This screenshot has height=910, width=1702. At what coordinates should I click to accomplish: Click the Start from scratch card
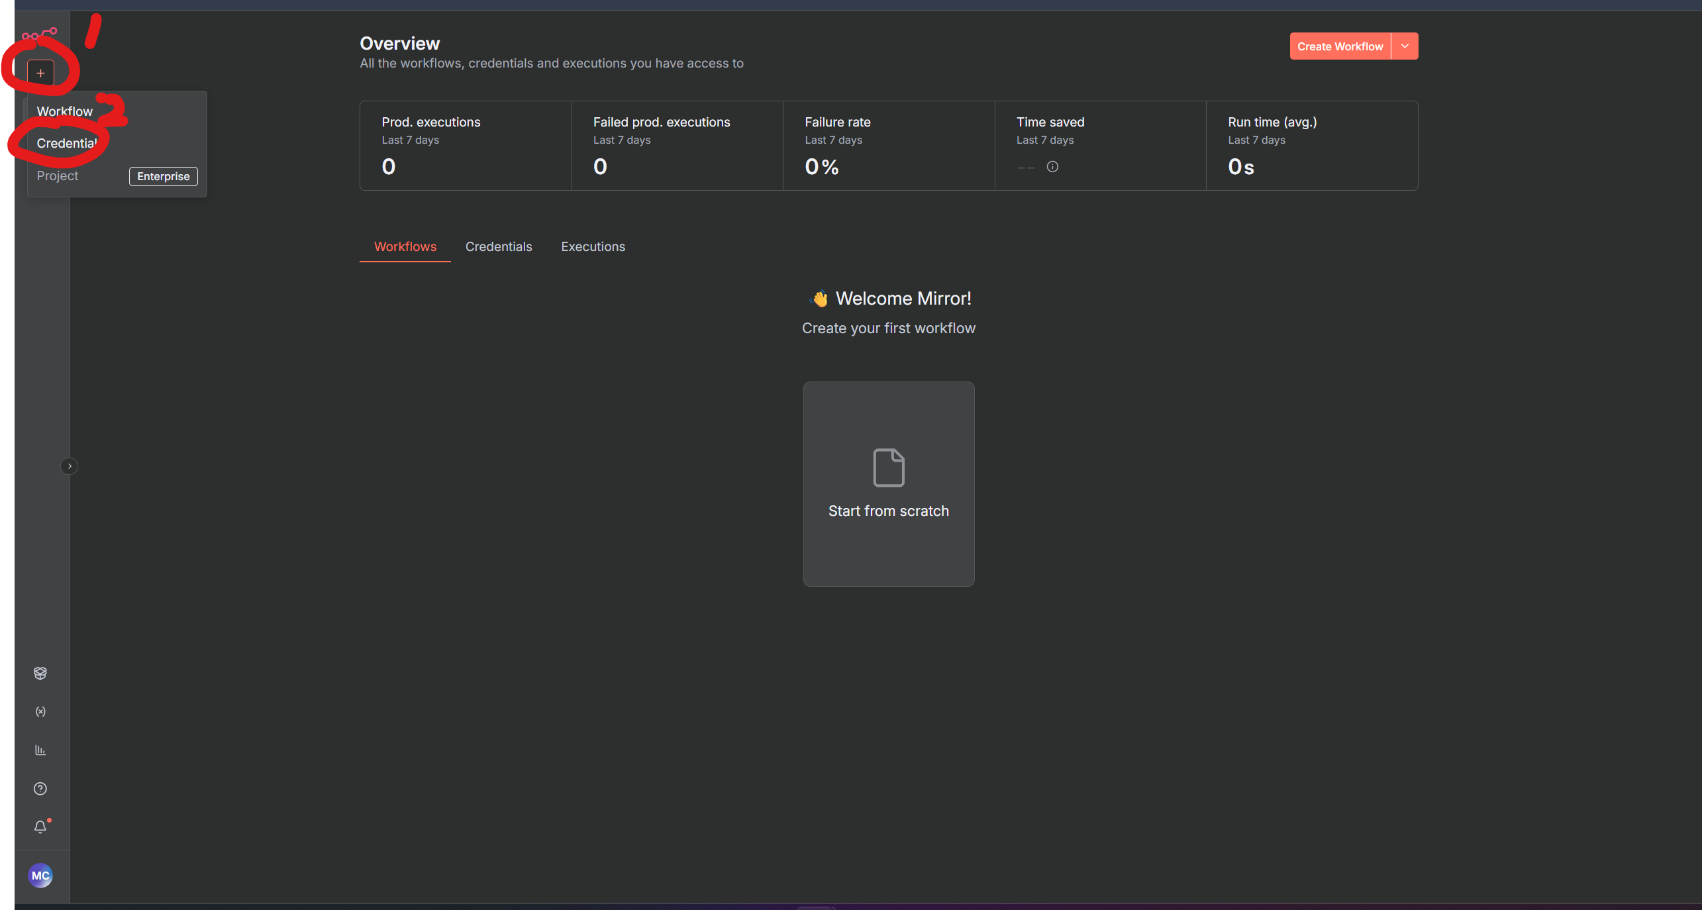click(889, 483)
